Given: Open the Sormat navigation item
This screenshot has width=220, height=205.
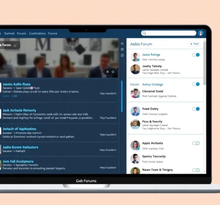Looking at the screenshot, I should point(9,33).
